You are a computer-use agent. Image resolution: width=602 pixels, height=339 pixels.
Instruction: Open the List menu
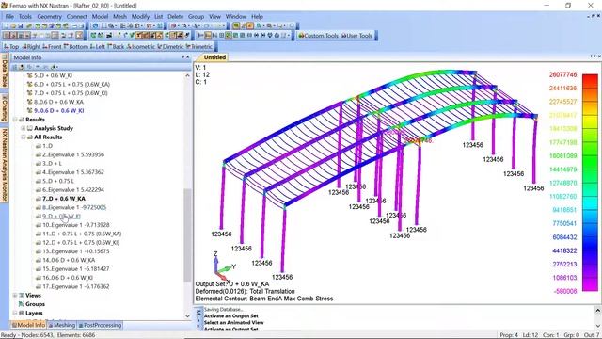[x=159, y=17]
